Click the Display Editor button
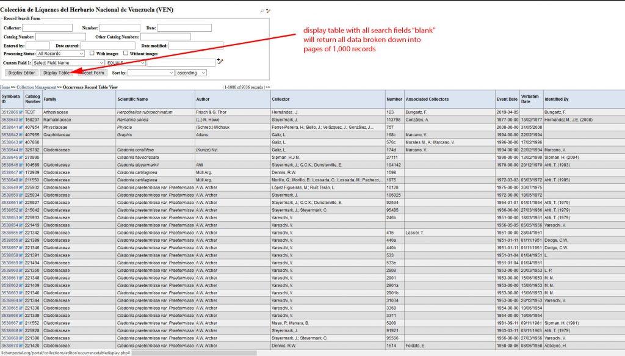The height and width of the screenshot is (356, 625). (x=21, y=73)
